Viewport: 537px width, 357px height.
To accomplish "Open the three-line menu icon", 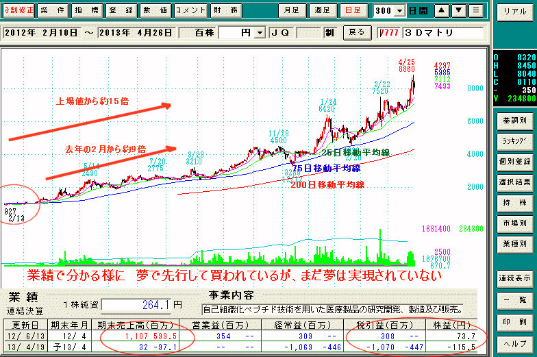I will 476,11.
